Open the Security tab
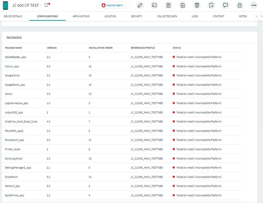 [x=136, y=16]
